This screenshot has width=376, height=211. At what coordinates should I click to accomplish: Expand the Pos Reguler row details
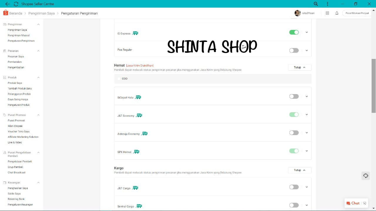pyautogui.click(x=307, y=50)
